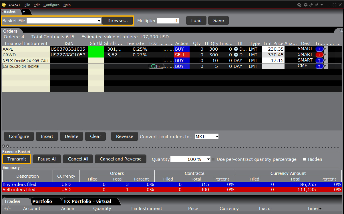Image resolution: width=344 pixels, height=214 pixels.
Task: Add a new tab with plus icon
Action: [24, 11]
